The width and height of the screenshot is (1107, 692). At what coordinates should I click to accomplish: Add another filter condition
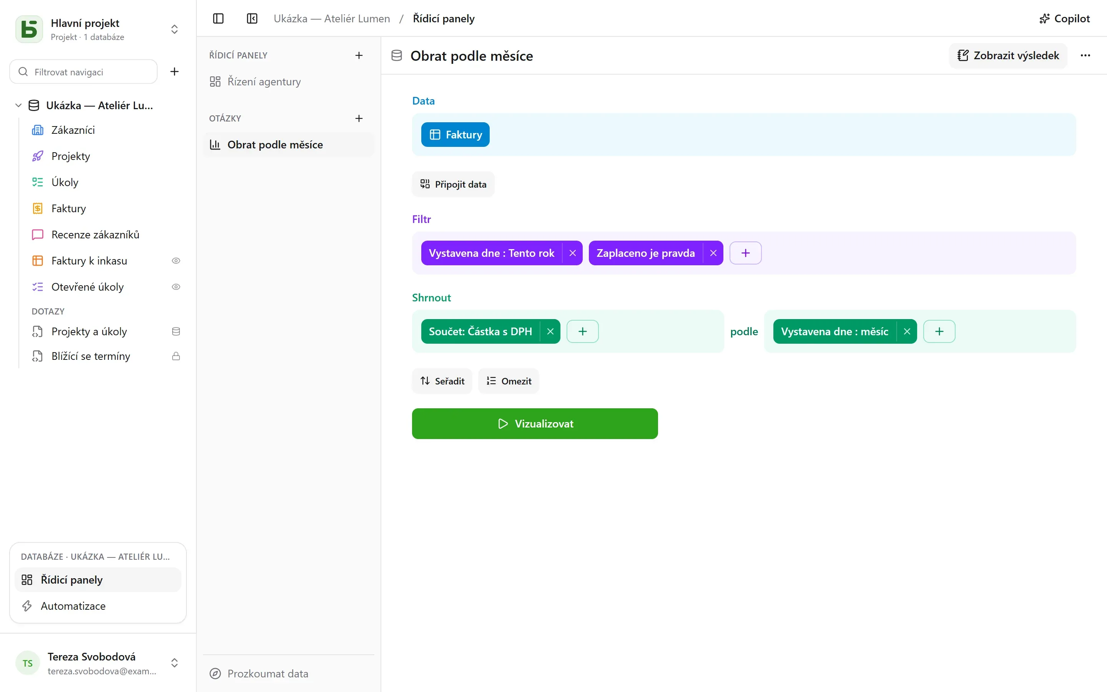coord(745,253)
